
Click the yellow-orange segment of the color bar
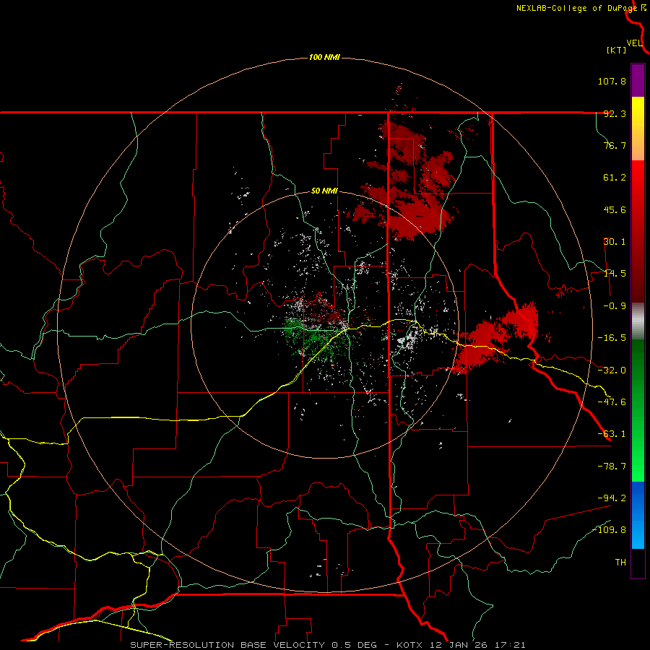[638, 129]
